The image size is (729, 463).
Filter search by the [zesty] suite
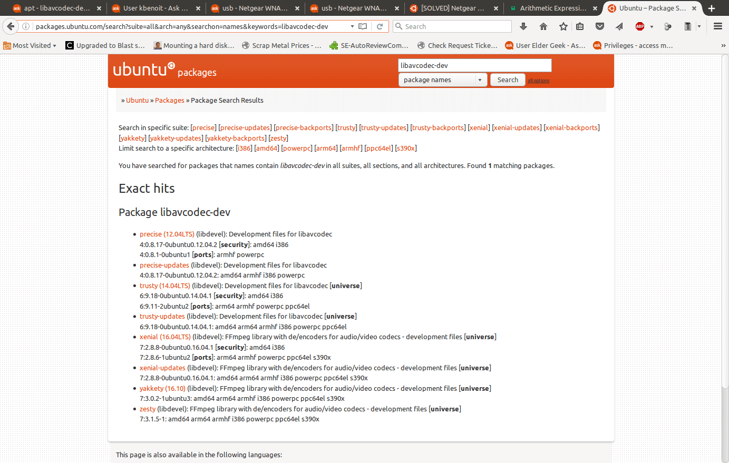tap(278, 139)
